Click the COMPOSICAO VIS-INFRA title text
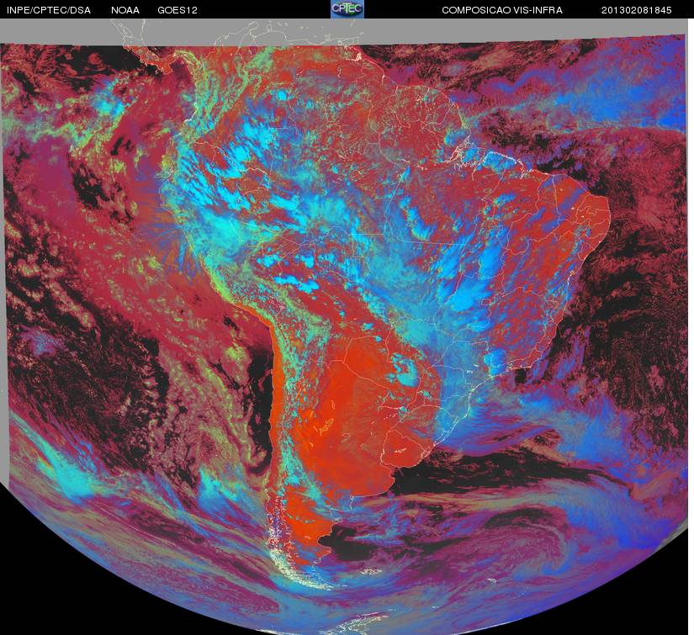 click(502, 10)
